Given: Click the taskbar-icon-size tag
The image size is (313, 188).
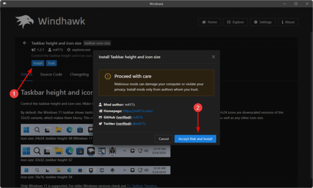Looking at the screenshot, I should 97,43.
